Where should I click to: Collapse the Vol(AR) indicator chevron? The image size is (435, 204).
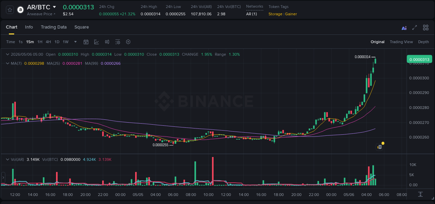point(8,159)
